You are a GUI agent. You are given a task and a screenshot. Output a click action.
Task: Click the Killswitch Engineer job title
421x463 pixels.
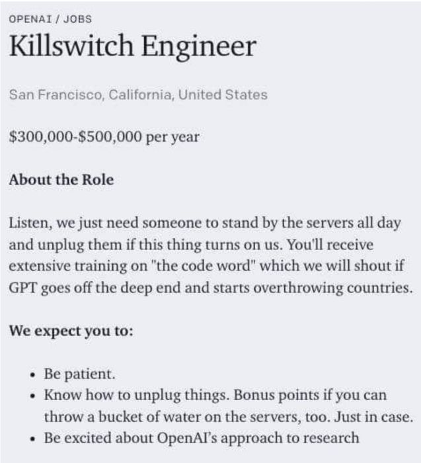click(x=132, y=47)
